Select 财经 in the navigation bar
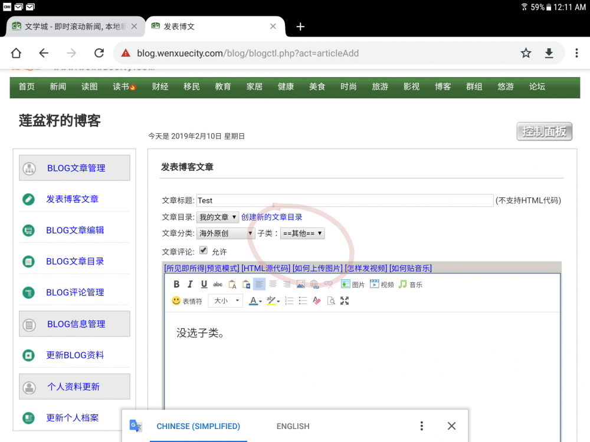590x442 pixels. (x=160, y=87)
